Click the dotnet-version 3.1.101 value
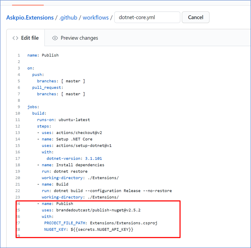 pos(93,158)
